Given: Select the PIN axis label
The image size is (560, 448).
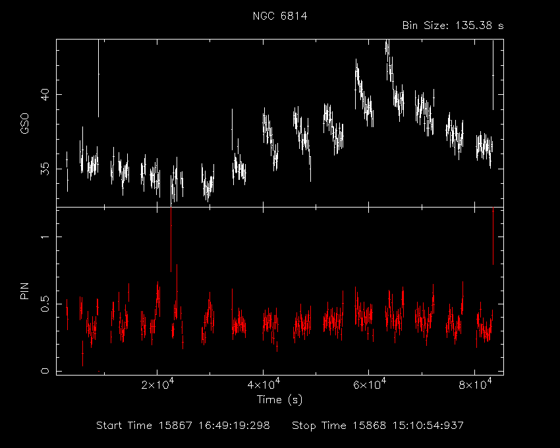Looking at the screenshot, I should coord(24,291).
